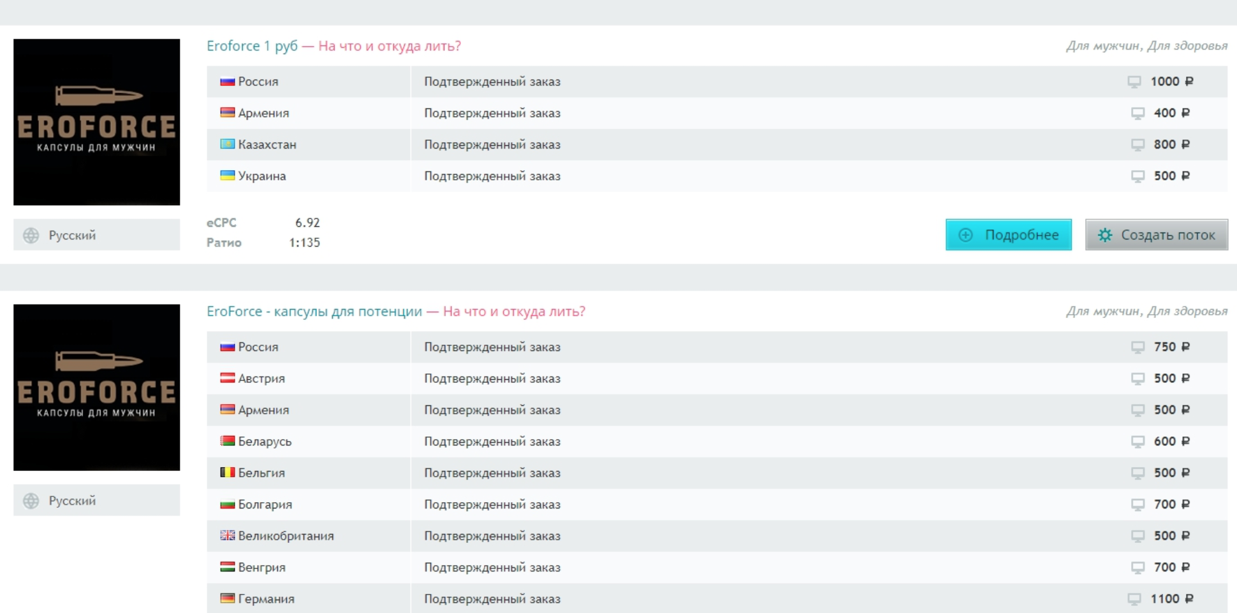Click monitor icon next to 1000 ₽ payout
Viewport: 1237px width, 613px height.
pyautogui.click(x=1134, y=82)
